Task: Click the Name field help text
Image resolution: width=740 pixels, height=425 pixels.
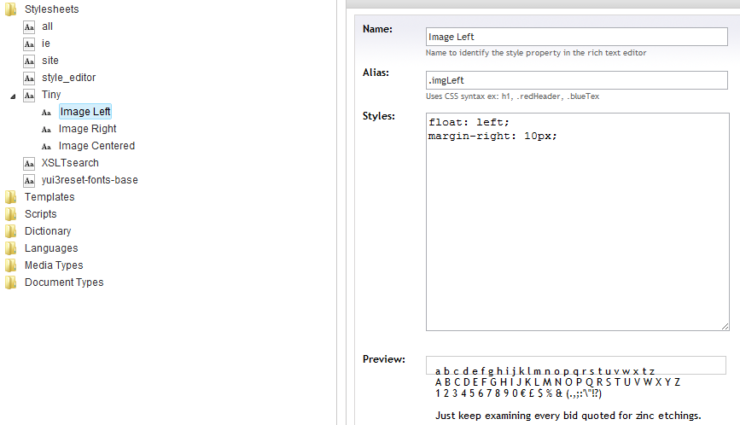Action: point(536,53)
